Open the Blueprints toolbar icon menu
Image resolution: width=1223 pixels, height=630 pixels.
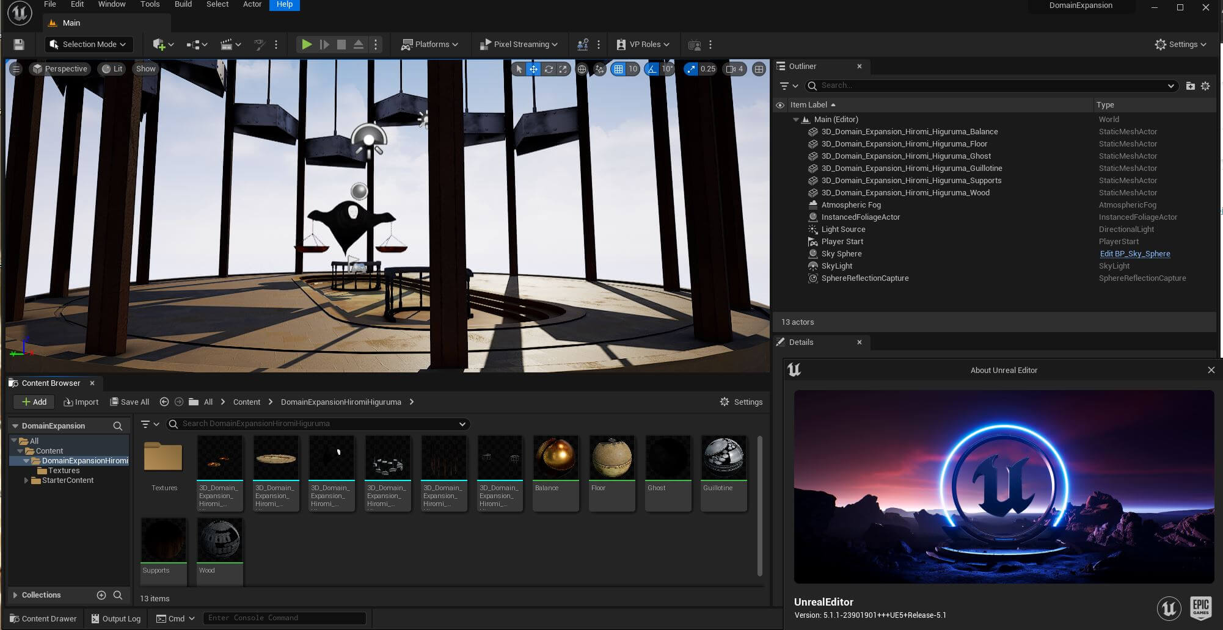pyautogui.click(x=197, y=45)
